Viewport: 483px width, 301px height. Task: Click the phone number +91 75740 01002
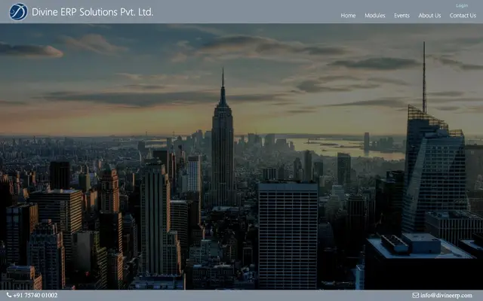pyautogui.click(x=35, y=295)
